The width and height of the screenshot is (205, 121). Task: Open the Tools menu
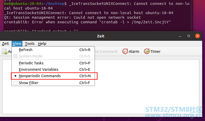pos(30,44)
